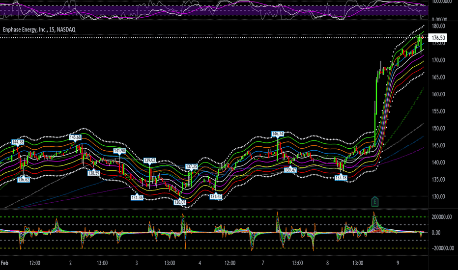This screenshot has width=458, height=270.
Task: Click the date 8 on time axis
Action: click(327, 263)
